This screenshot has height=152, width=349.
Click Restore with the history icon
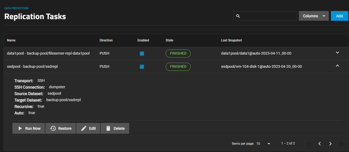pyautogui.click(x=61, y=128)
